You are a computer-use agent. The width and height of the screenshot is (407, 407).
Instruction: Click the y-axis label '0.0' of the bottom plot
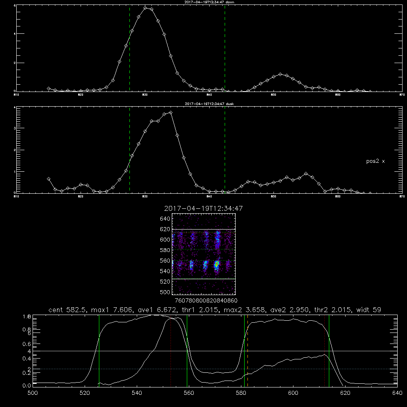click(x=27, y=386)
